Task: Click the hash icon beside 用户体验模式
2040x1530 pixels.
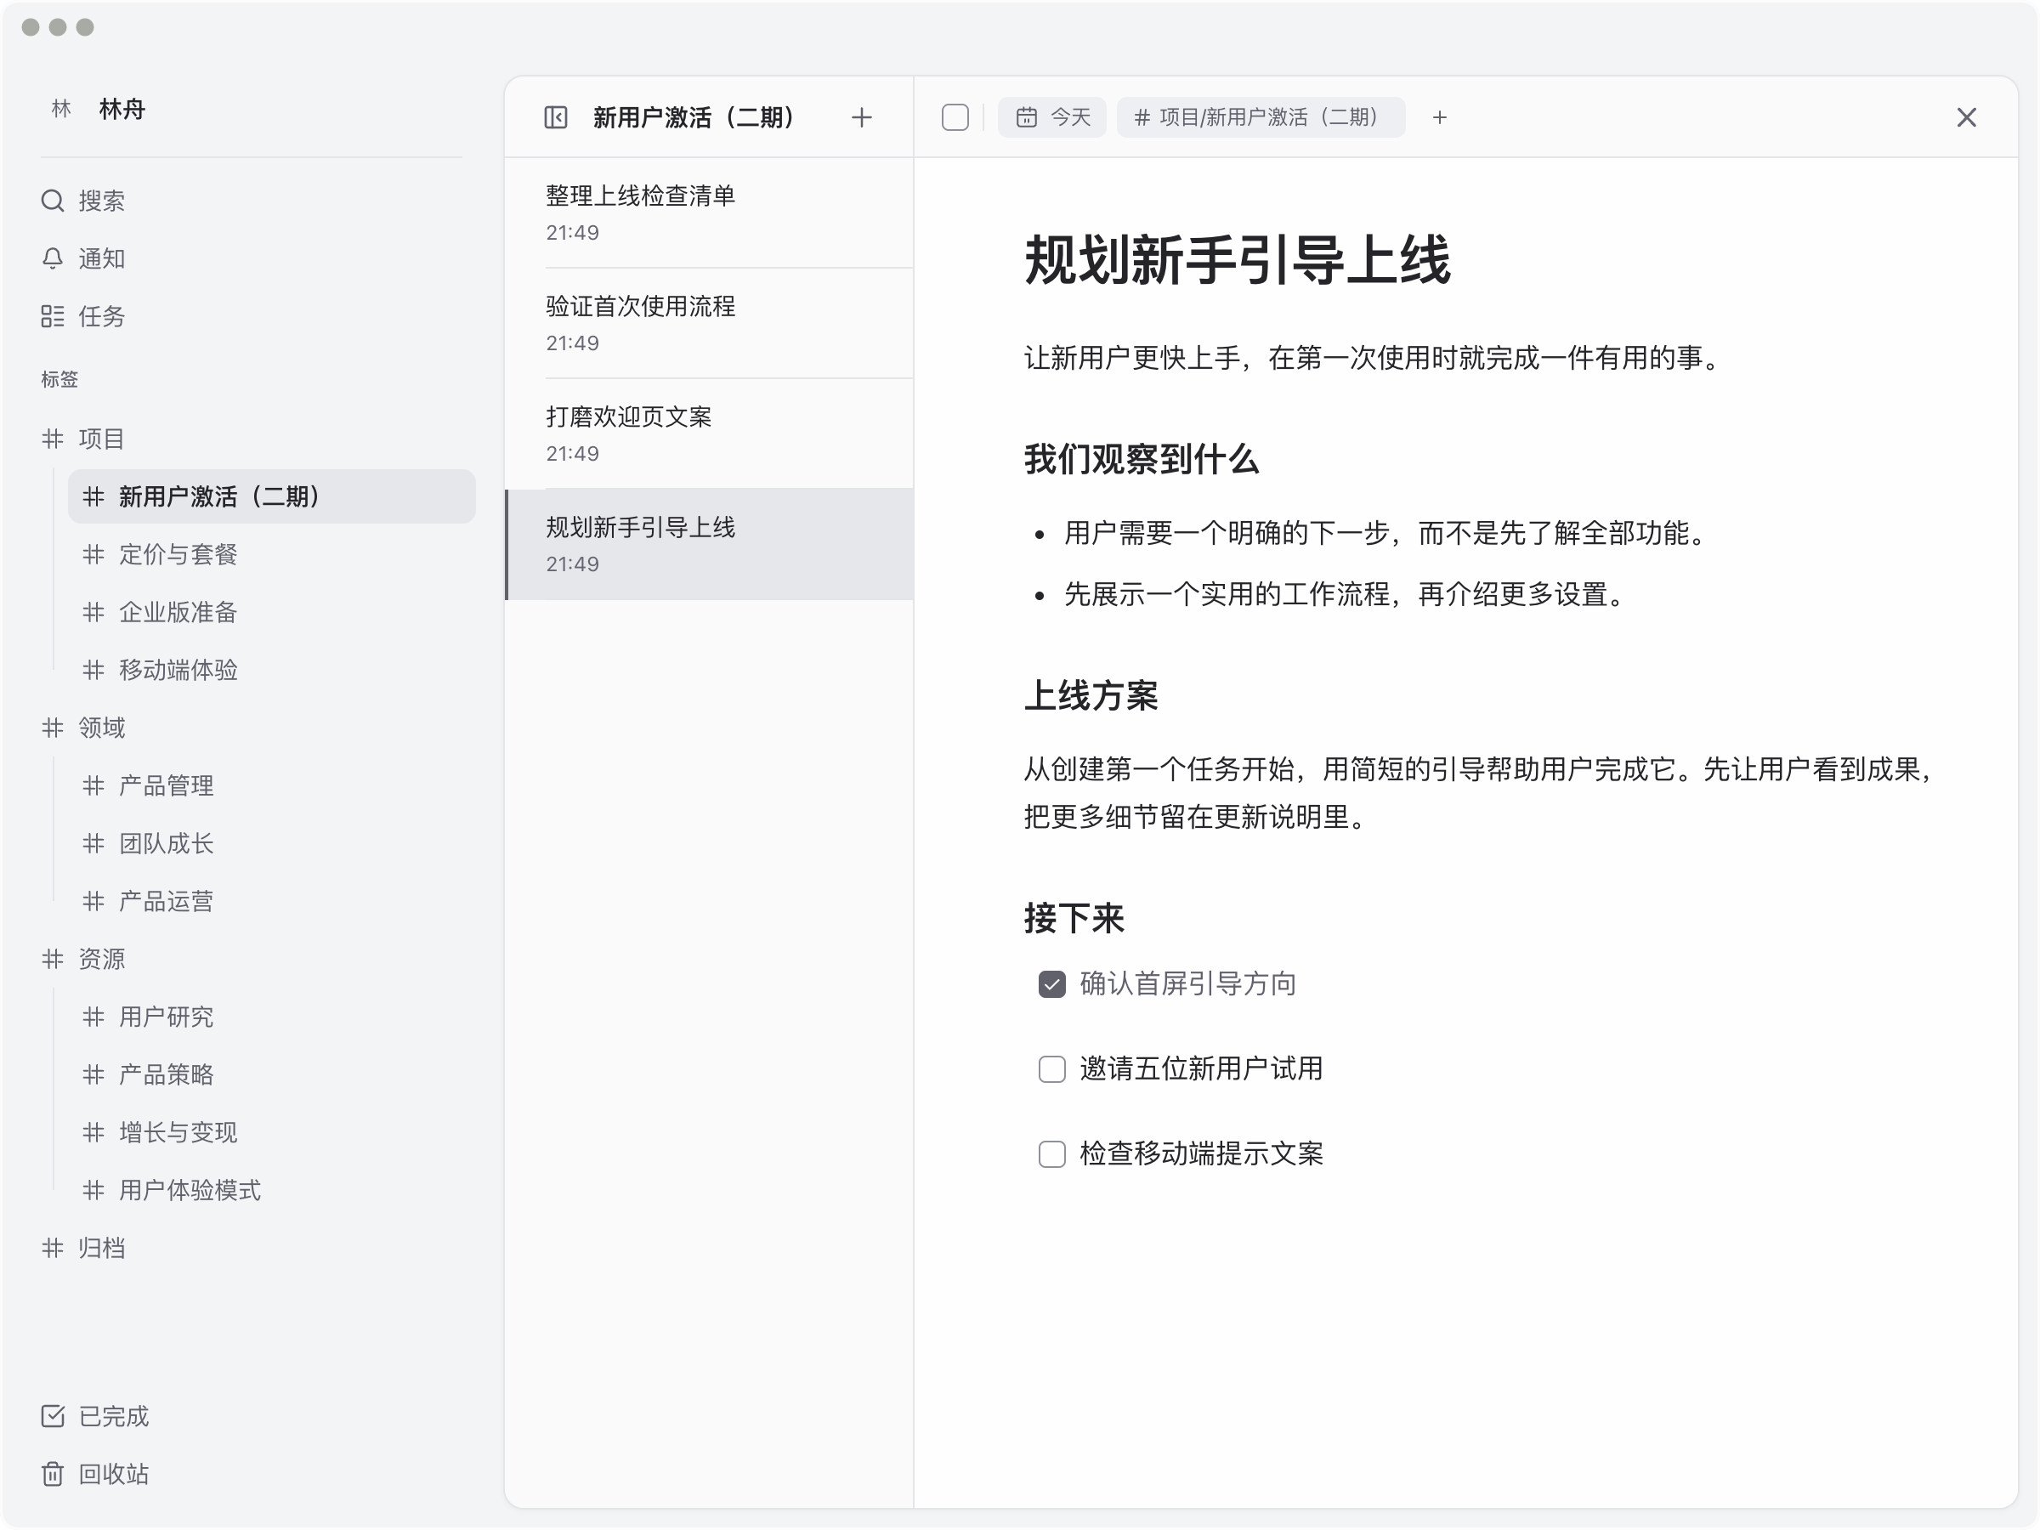Action: (x=93, y=1190)
